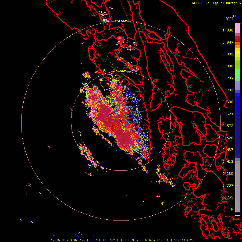Select the 1.000 scale value

click(x=228, y=30)
